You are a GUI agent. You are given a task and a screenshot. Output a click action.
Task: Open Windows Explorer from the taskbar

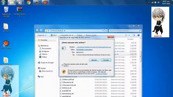(12, 2)
